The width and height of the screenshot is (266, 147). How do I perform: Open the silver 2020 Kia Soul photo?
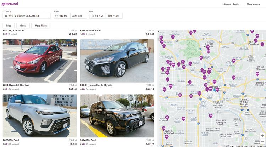coord(40,115)
